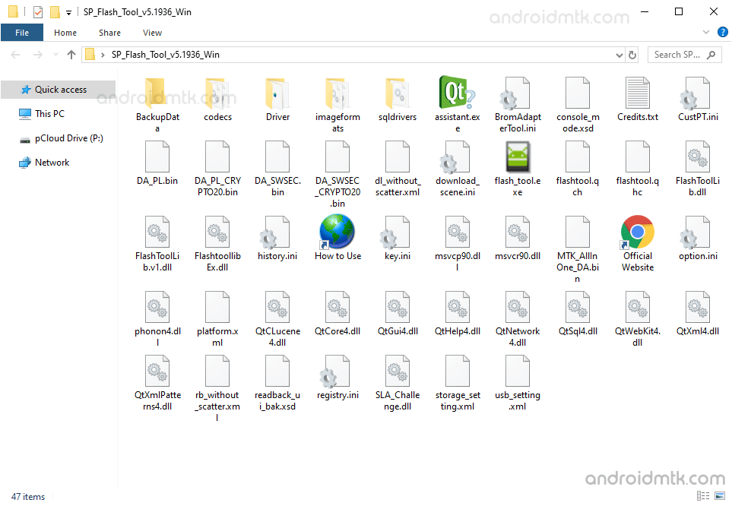This screenshot has height=506, width=732.
Task: Open the Customize Quick Access Toolbar dropdown
Action: 68,13
